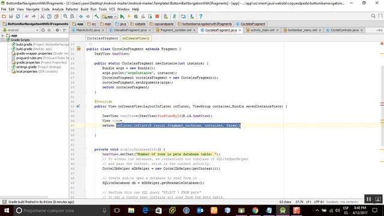The height and width of the screenshot is (216, 384).
Task: Switch to bottombar_menu.xml tab
Action: click(x=302, y=30)
